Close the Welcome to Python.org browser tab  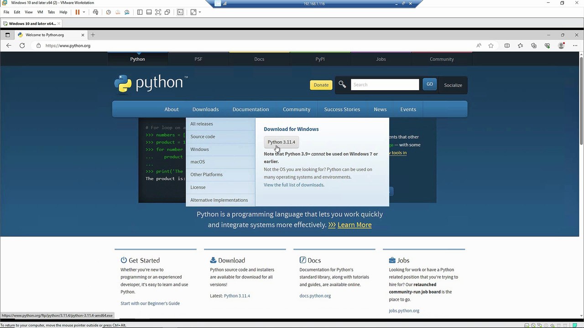coord(83,35)
